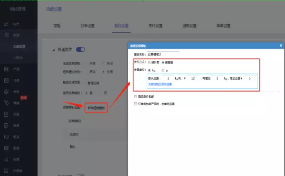285x176 pixels.
Task: Click the default freight field showing 12
Action: (193, 78)
